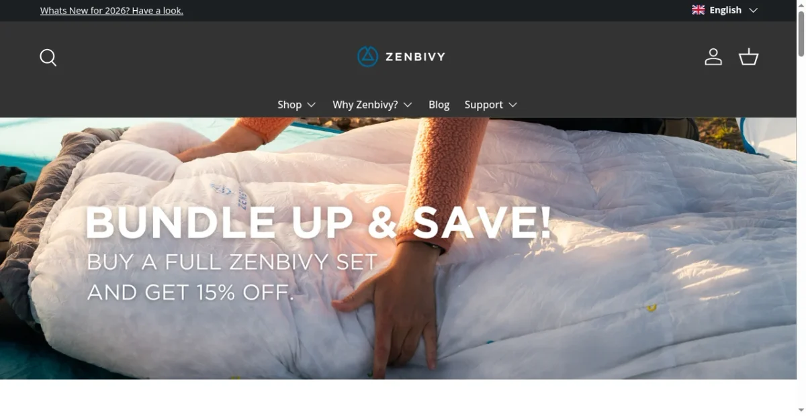The height and width of the screenshot is (416, 806).
Task: Open the English language dropdown arrow
Action: pos(753,10)
